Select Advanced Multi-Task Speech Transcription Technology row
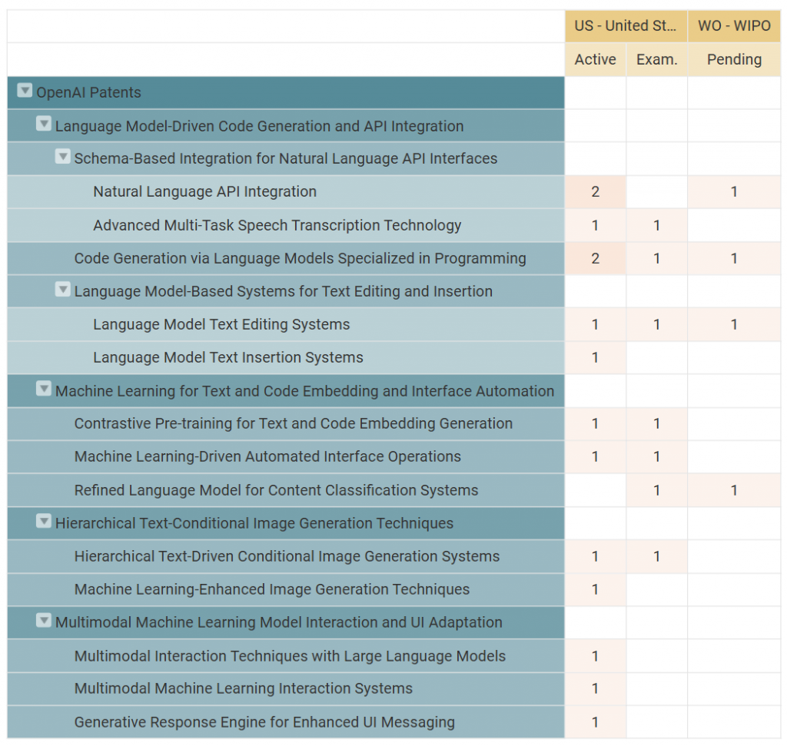 coord(286,225)
